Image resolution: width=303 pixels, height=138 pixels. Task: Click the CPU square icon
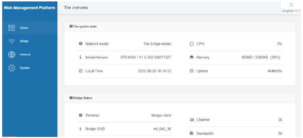click(x=191, y=44)
